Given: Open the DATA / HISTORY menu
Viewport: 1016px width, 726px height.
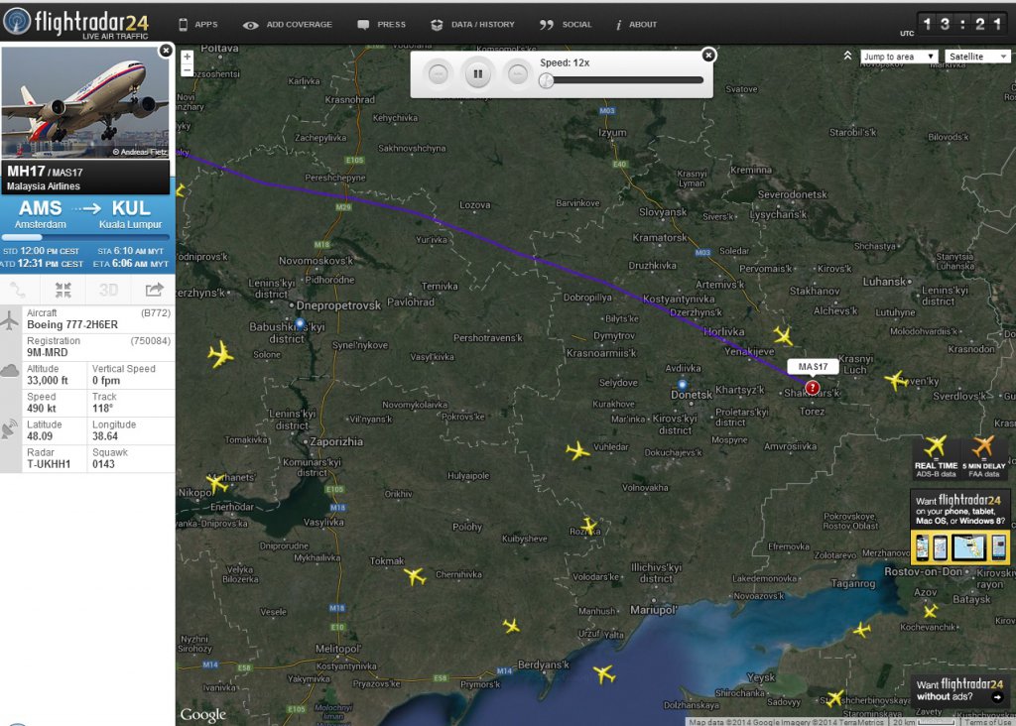Looking at the screenshot, I should click(x=473, y=25).
